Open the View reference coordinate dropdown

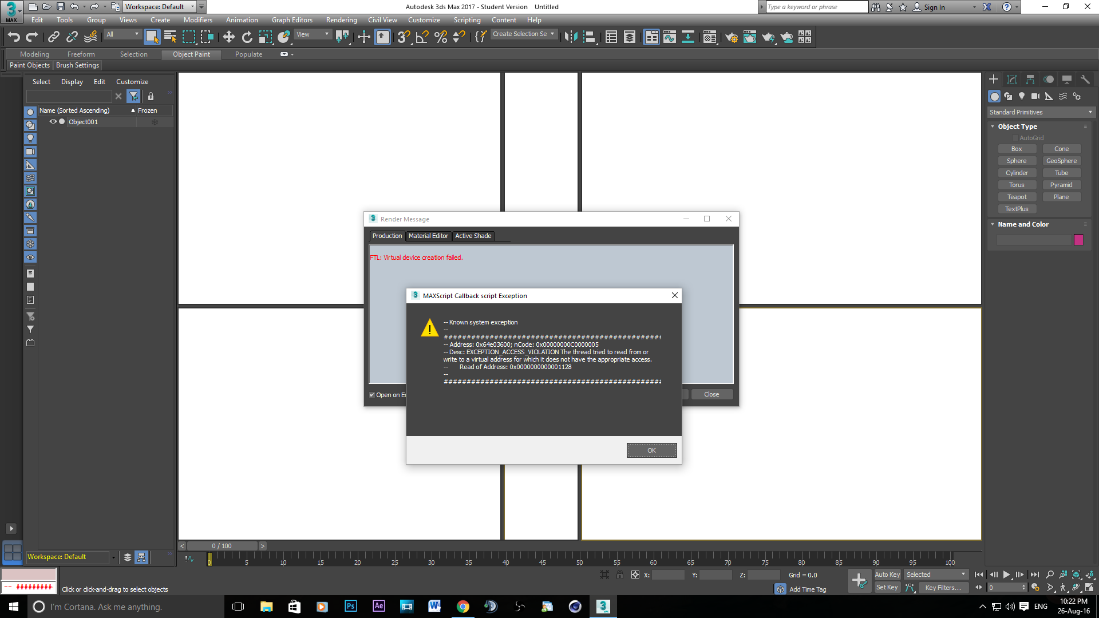pyautogui.click(x=313, y=34)
